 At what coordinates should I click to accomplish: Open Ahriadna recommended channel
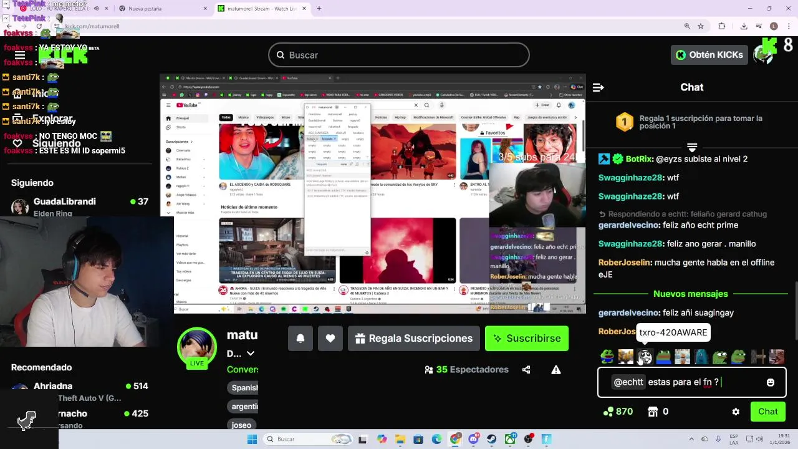(x=80, y=392)
